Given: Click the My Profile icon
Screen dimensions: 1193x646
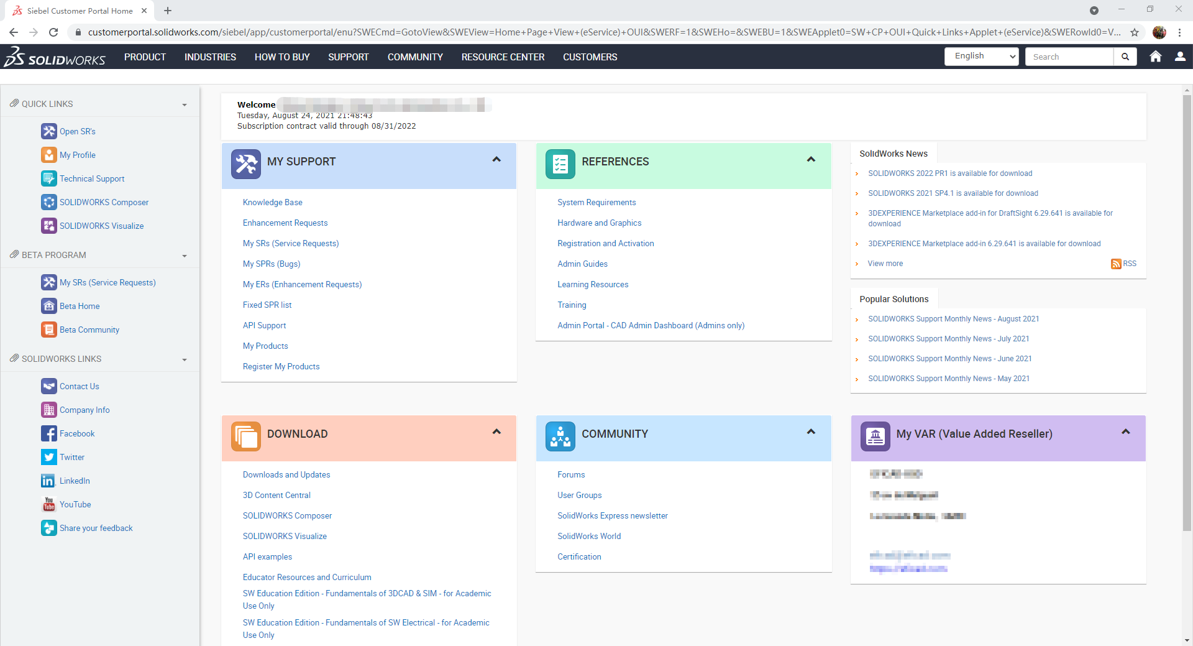Looking at the screenshot, I should point(48,155).
